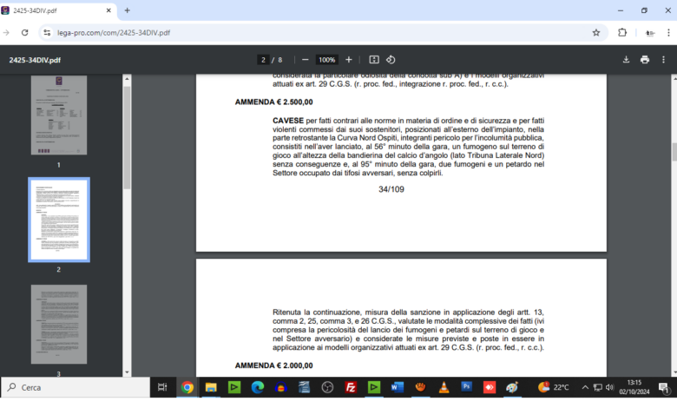The height and width of the screenshot is (408, 677).
Task: Open page 2 thumbnail
Action: [59, 220]
